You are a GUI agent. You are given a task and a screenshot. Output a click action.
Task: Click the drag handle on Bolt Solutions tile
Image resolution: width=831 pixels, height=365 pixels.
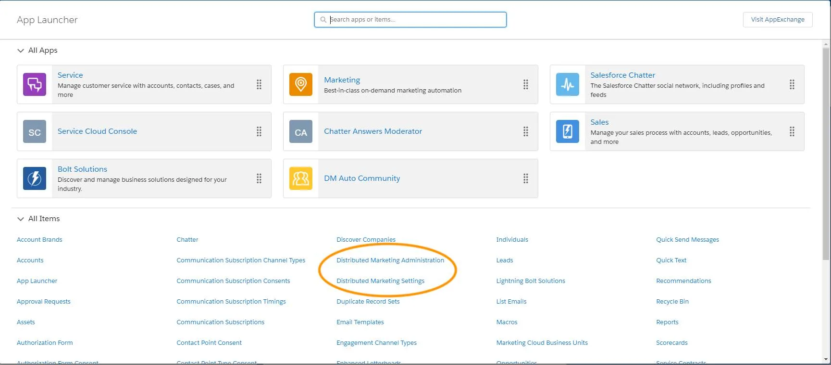point(259,178)
